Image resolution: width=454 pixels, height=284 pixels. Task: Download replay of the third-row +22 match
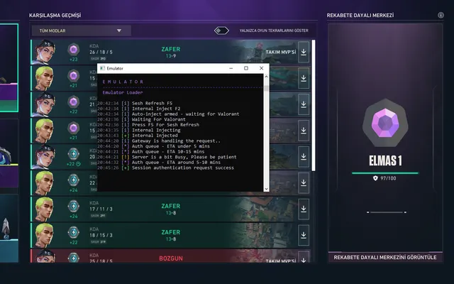pos(304,104)
